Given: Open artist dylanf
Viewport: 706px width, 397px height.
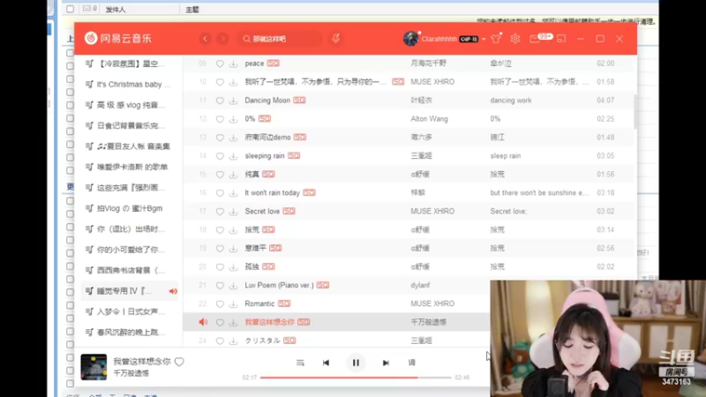Looking at the screenshot, I should 420,285.
